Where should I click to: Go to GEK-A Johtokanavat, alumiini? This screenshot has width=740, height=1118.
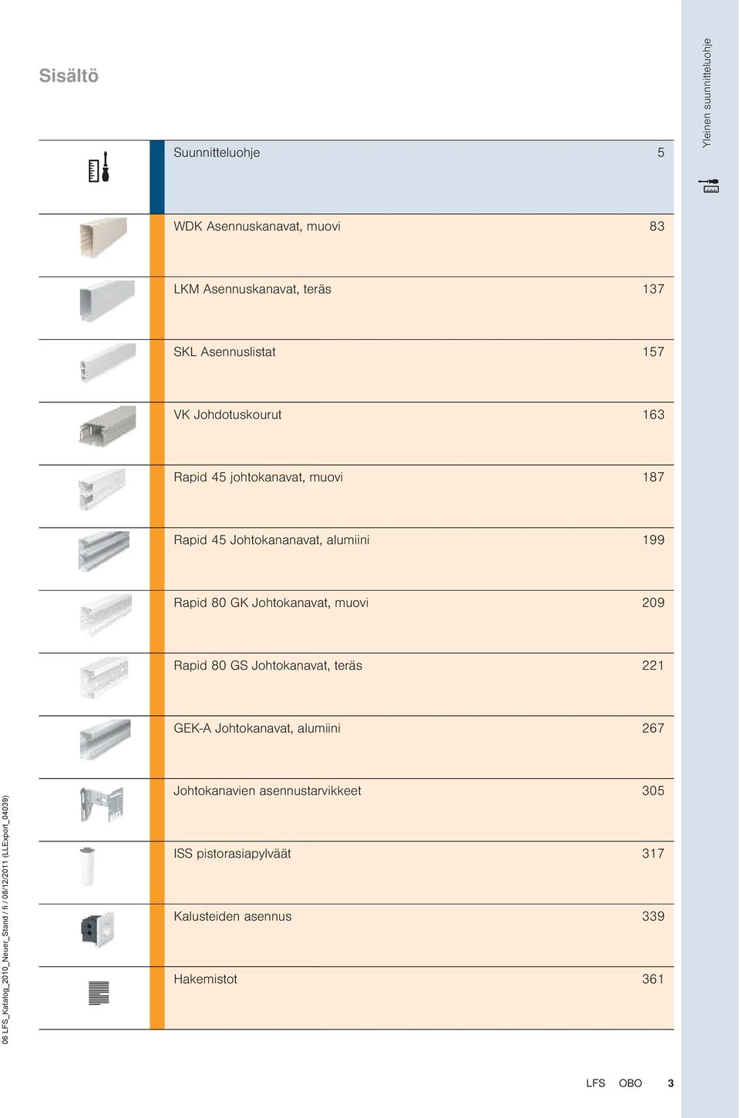(x=257, y=729)
